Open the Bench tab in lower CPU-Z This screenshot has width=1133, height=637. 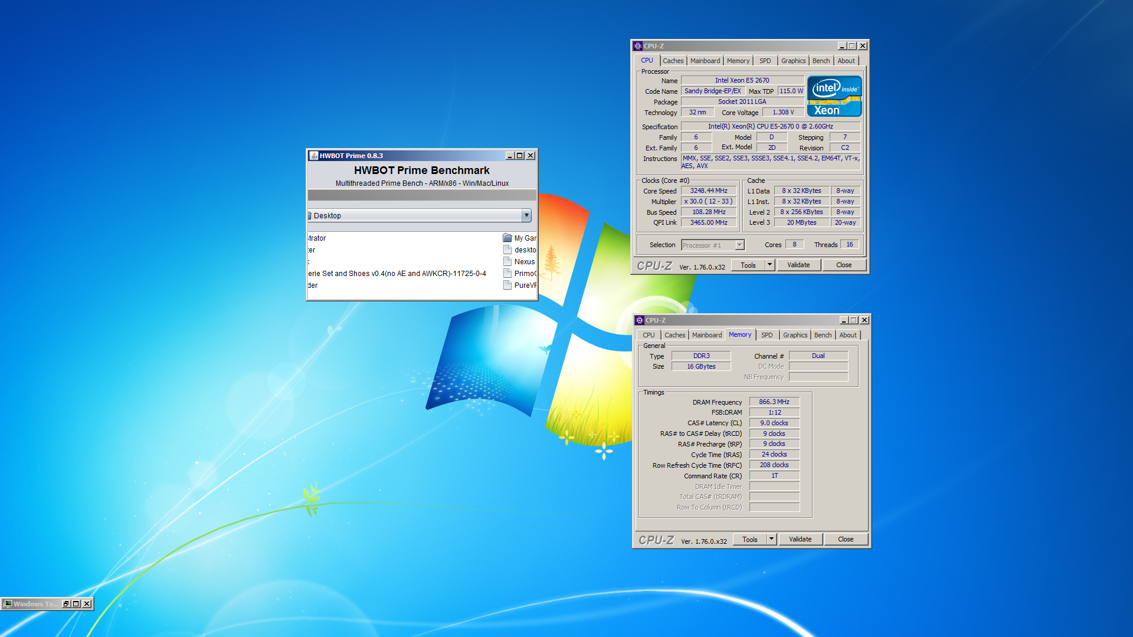[x=823, y=335]
